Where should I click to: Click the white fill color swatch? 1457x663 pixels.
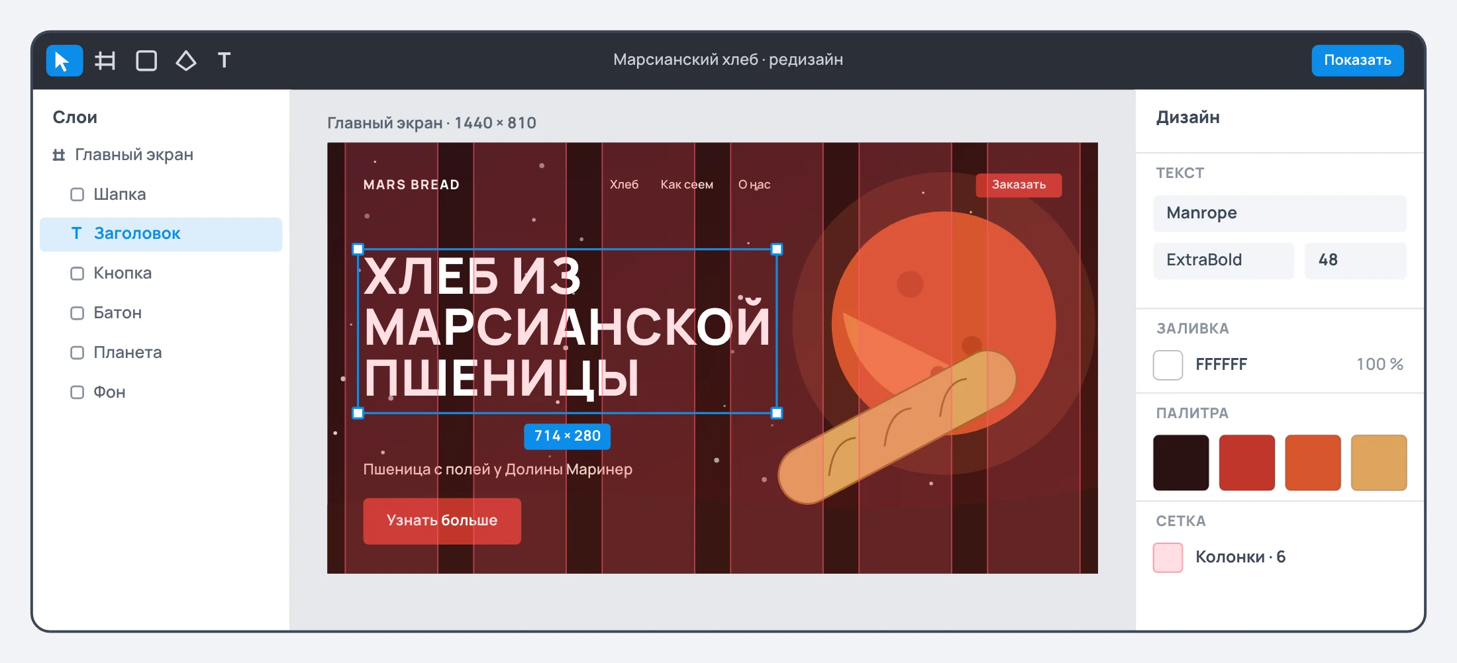click(1168, 365)
